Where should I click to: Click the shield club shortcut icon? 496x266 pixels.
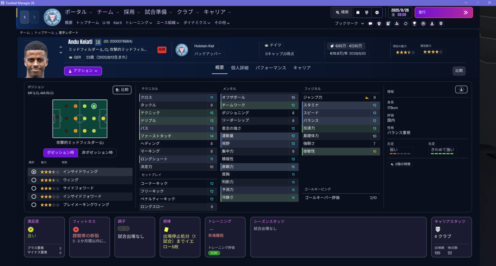441,24
